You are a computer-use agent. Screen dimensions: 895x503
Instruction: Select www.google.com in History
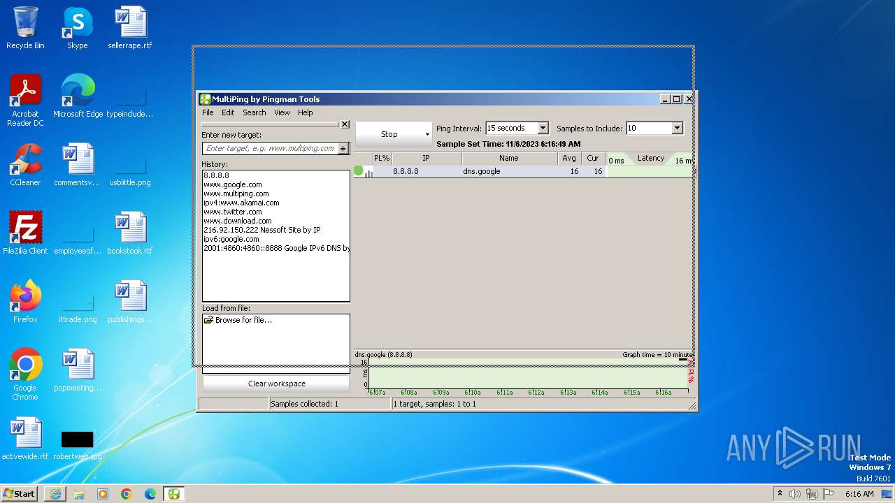point(233,184)
